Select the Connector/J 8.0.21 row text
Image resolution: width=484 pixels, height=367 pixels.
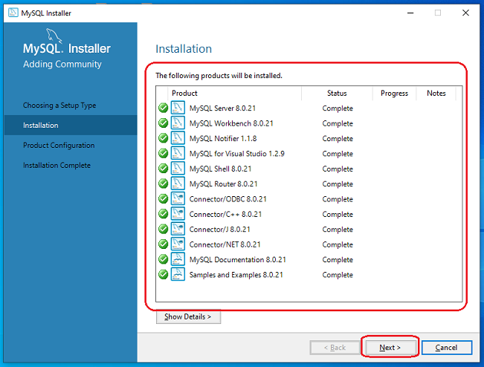(x=220, y=230)
